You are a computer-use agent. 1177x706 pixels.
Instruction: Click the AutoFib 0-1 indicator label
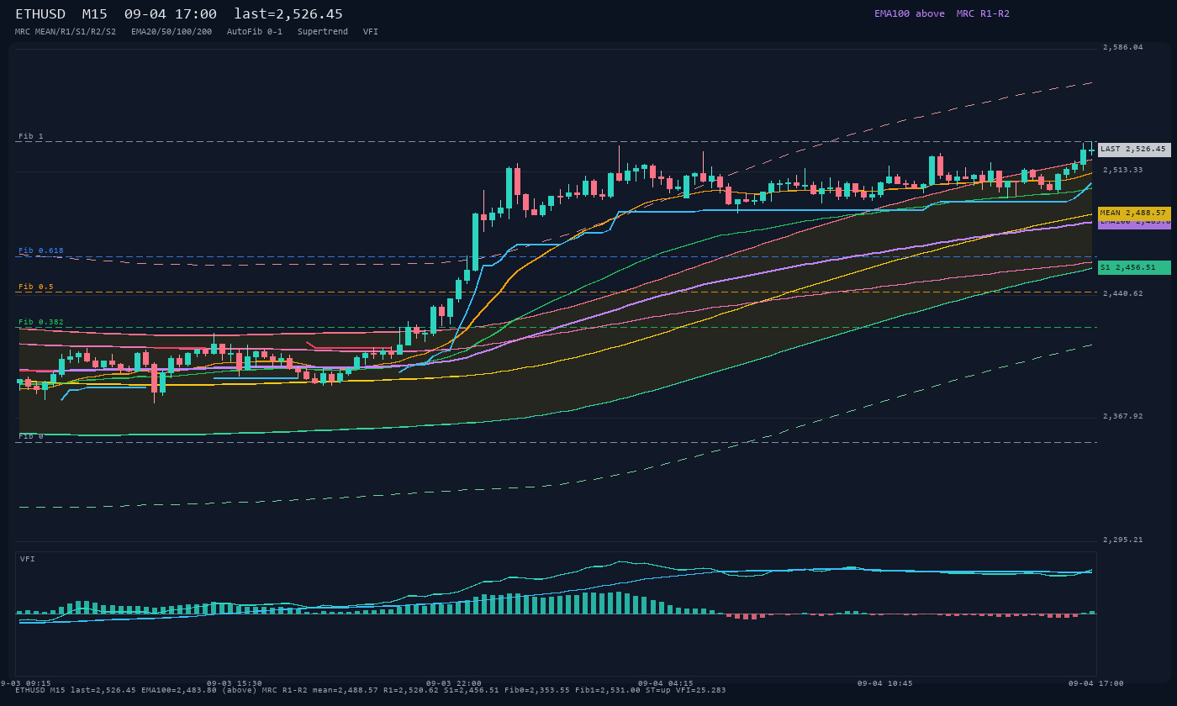[255, 31]
